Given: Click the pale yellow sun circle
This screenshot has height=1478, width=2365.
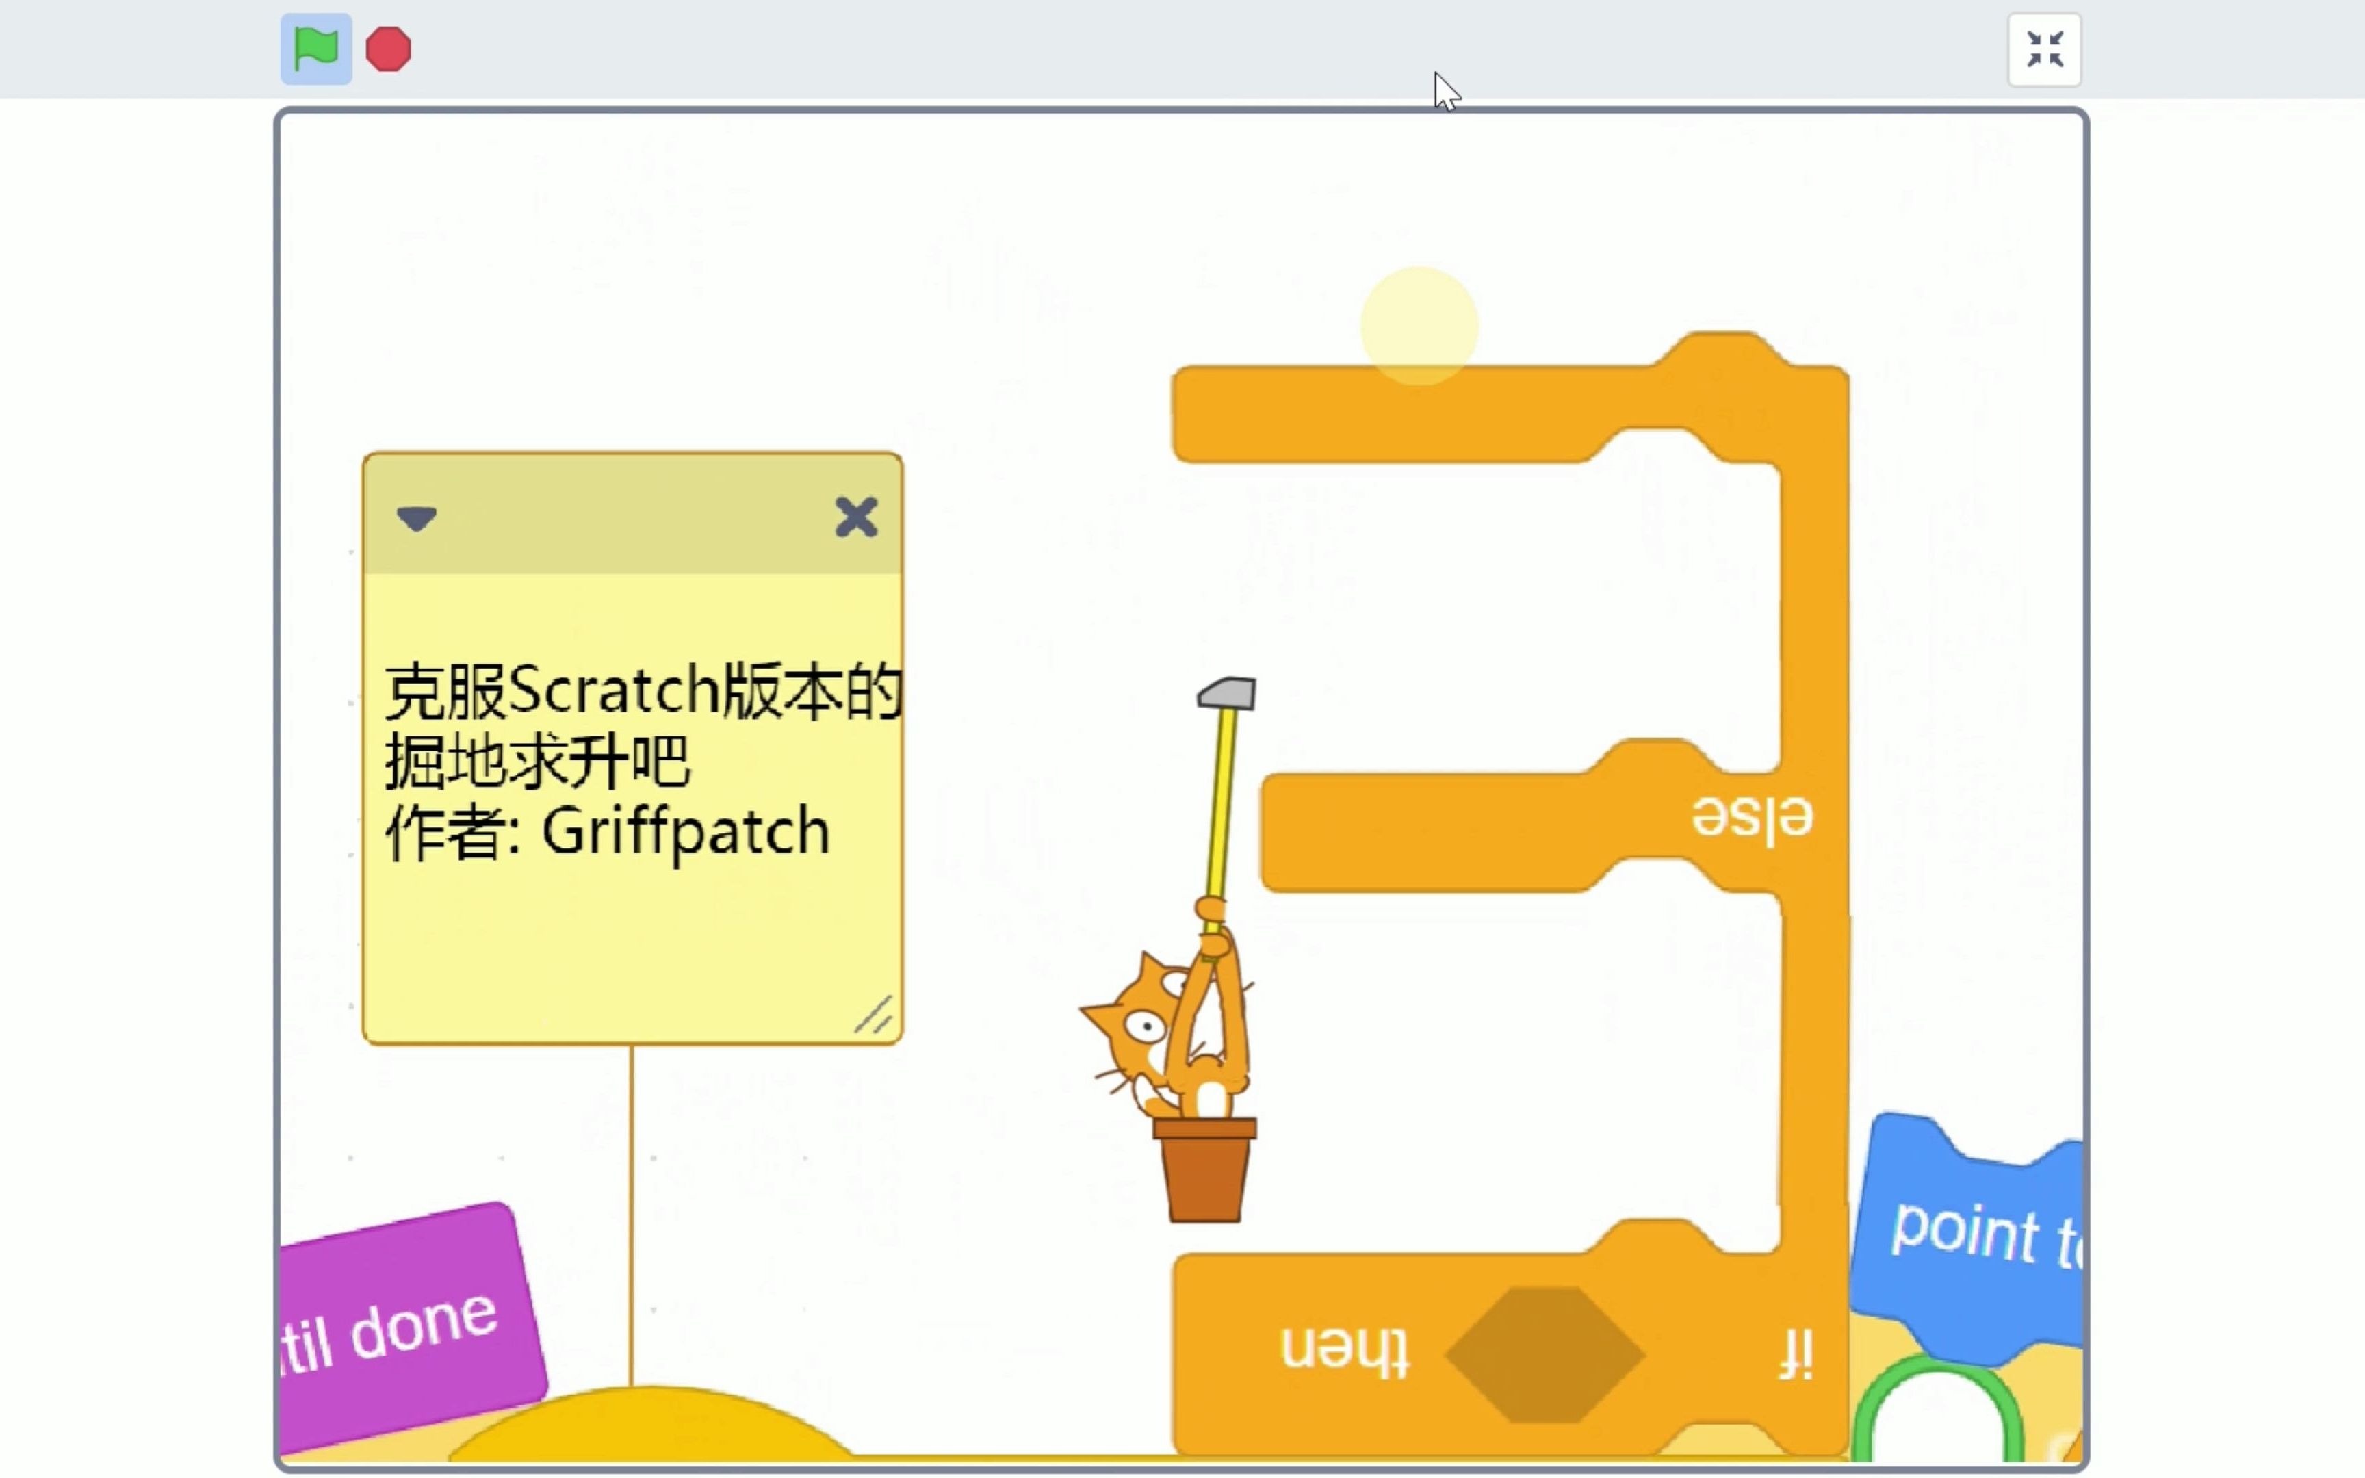Looking at the screenshot, I should point(1419,326).
